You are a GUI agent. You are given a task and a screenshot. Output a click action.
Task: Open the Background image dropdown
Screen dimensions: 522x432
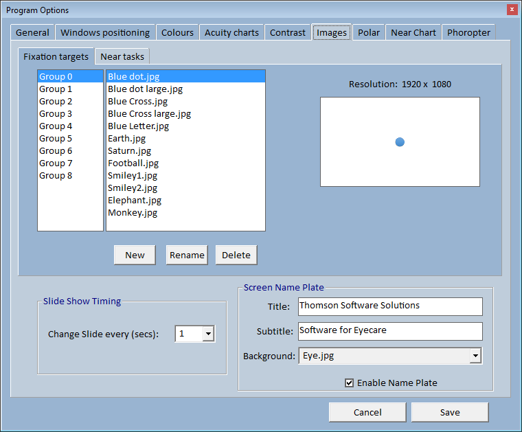pos(475,356)
